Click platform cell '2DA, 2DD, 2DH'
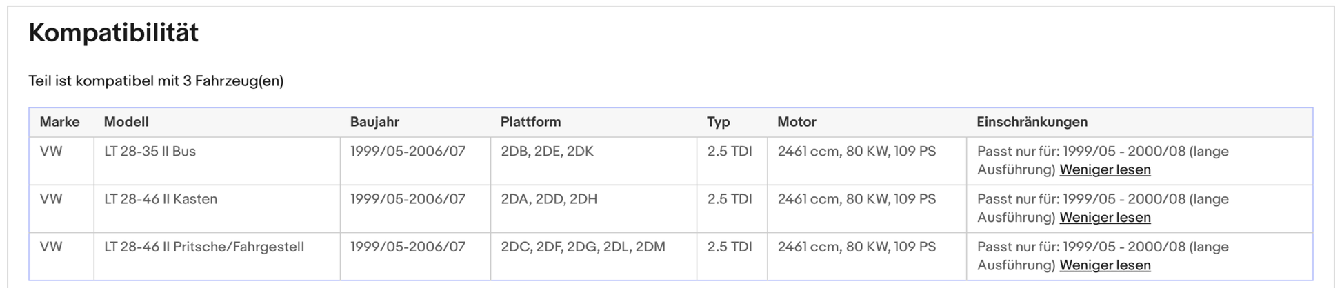 549,199
